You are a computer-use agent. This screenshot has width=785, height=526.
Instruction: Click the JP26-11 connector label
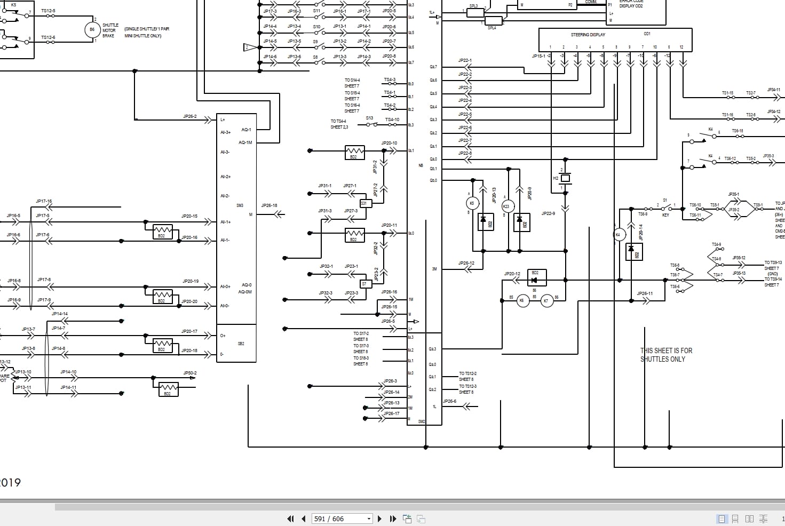point(645,293)
